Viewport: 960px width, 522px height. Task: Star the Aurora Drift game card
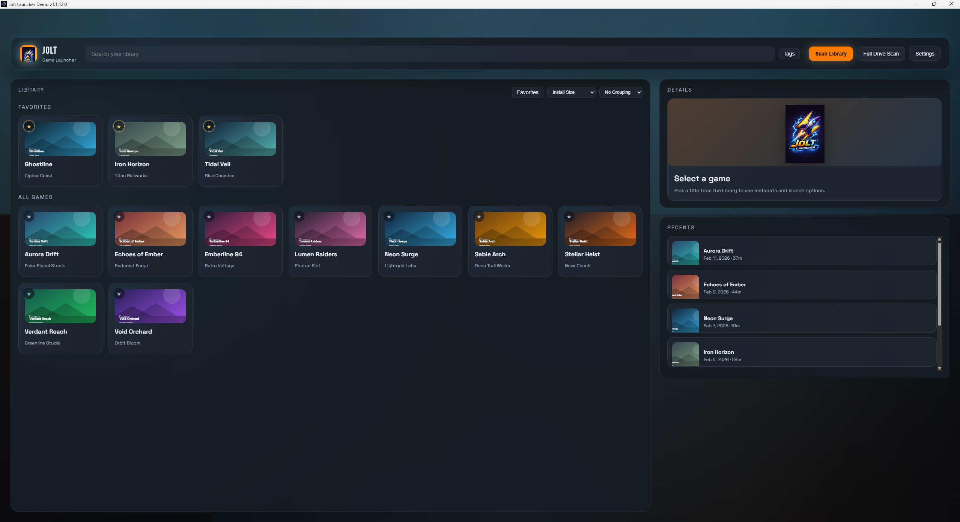pyautogui.click(x=29, y=217)
